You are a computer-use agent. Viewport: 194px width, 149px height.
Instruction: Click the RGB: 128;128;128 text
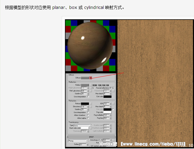[101, 85]
